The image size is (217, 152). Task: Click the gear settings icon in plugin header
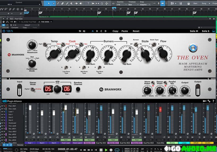click(199, 28)
